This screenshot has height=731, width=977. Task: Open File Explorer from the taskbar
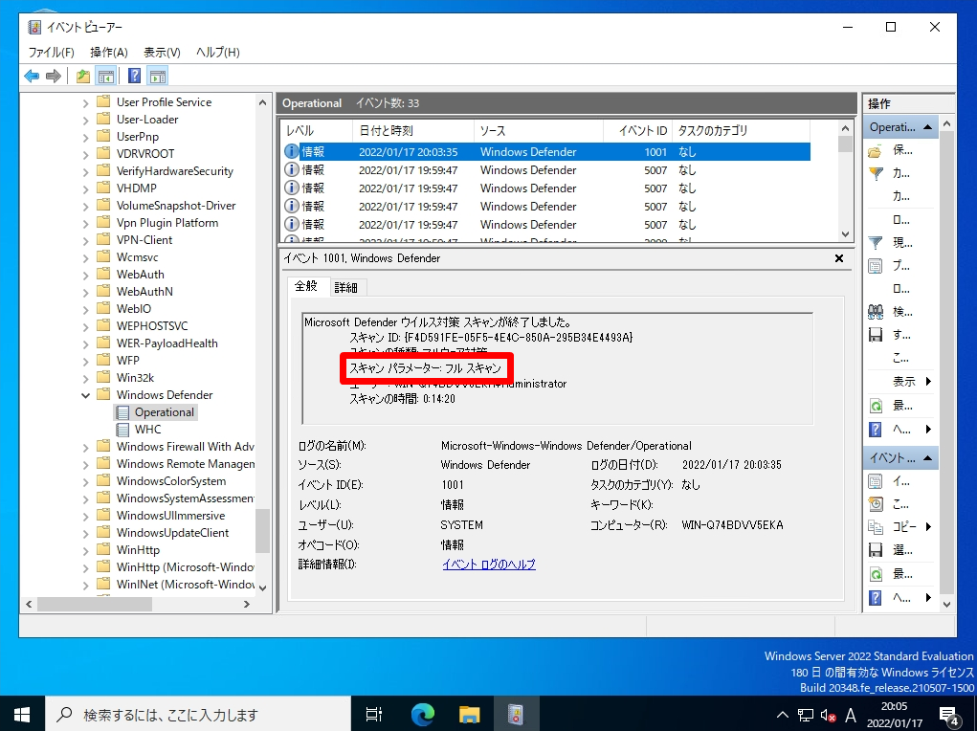[x=469, y=714]
